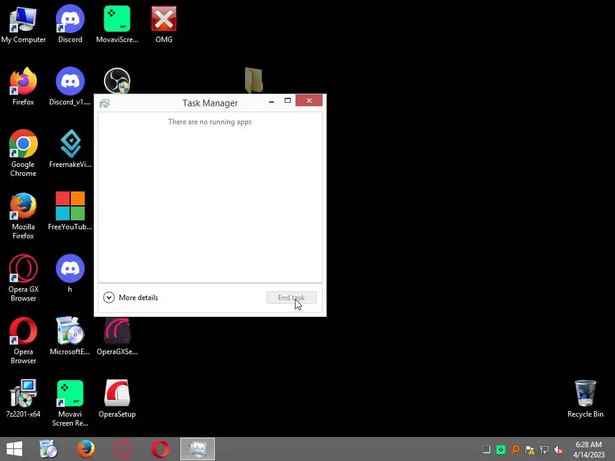615x461 pixels.
Task: Select the Discord desktop shortcut
Action: [70, 24]
